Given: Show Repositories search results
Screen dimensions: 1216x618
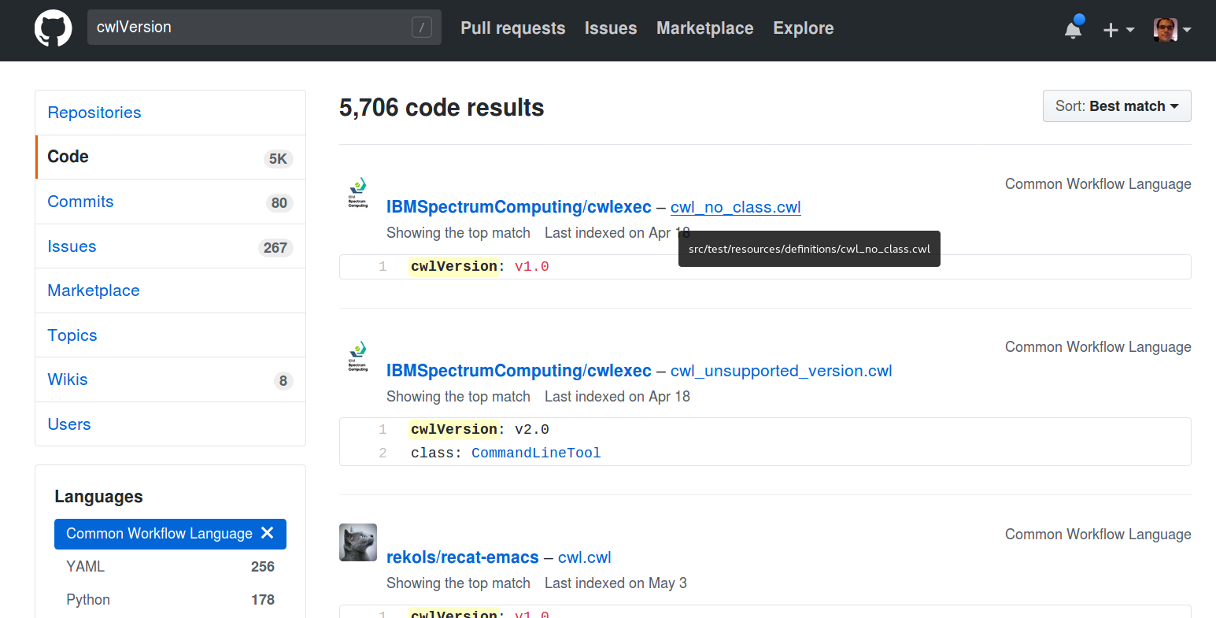Looking at the screenshot, I should pos(170,113).
